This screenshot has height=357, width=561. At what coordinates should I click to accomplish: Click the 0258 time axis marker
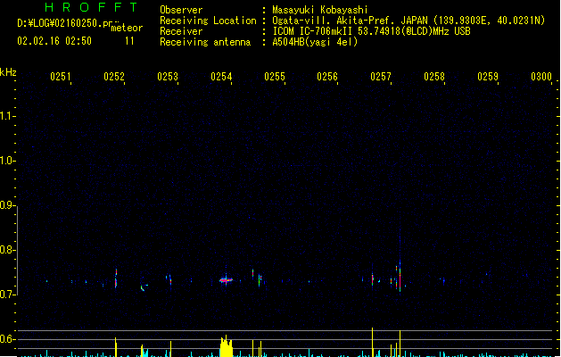tap(434, 77)
